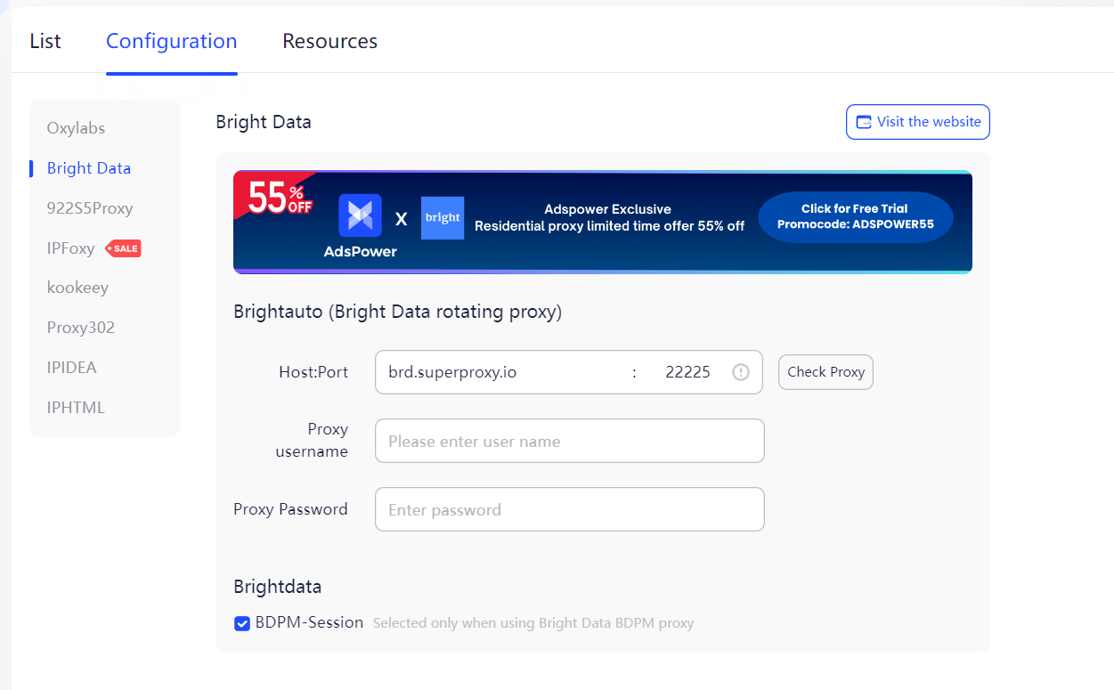Click the SALE badge next to IPFoxy
1114x690 pixels.
(124, 248)
